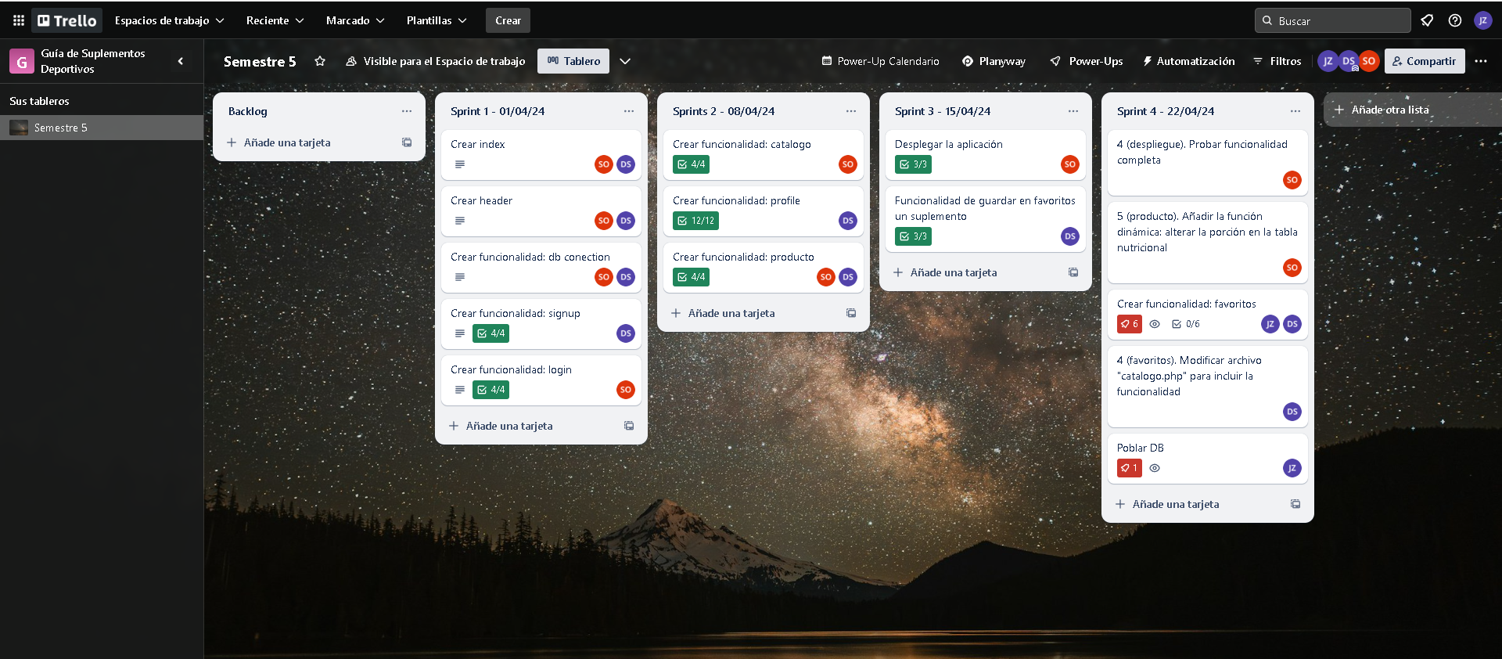Open Sprint 4 list actions menu

coord(1295,111)
